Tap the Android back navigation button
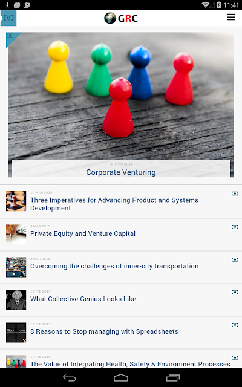 [69, 377]
